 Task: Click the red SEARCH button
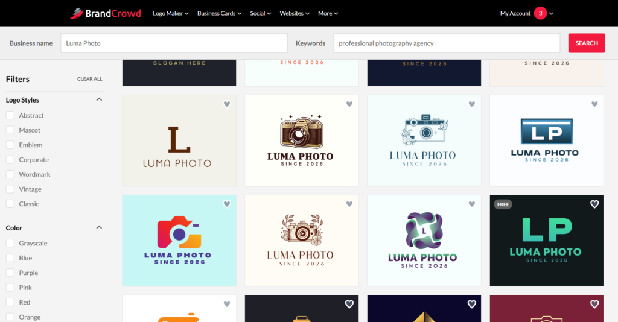(587, 43)
